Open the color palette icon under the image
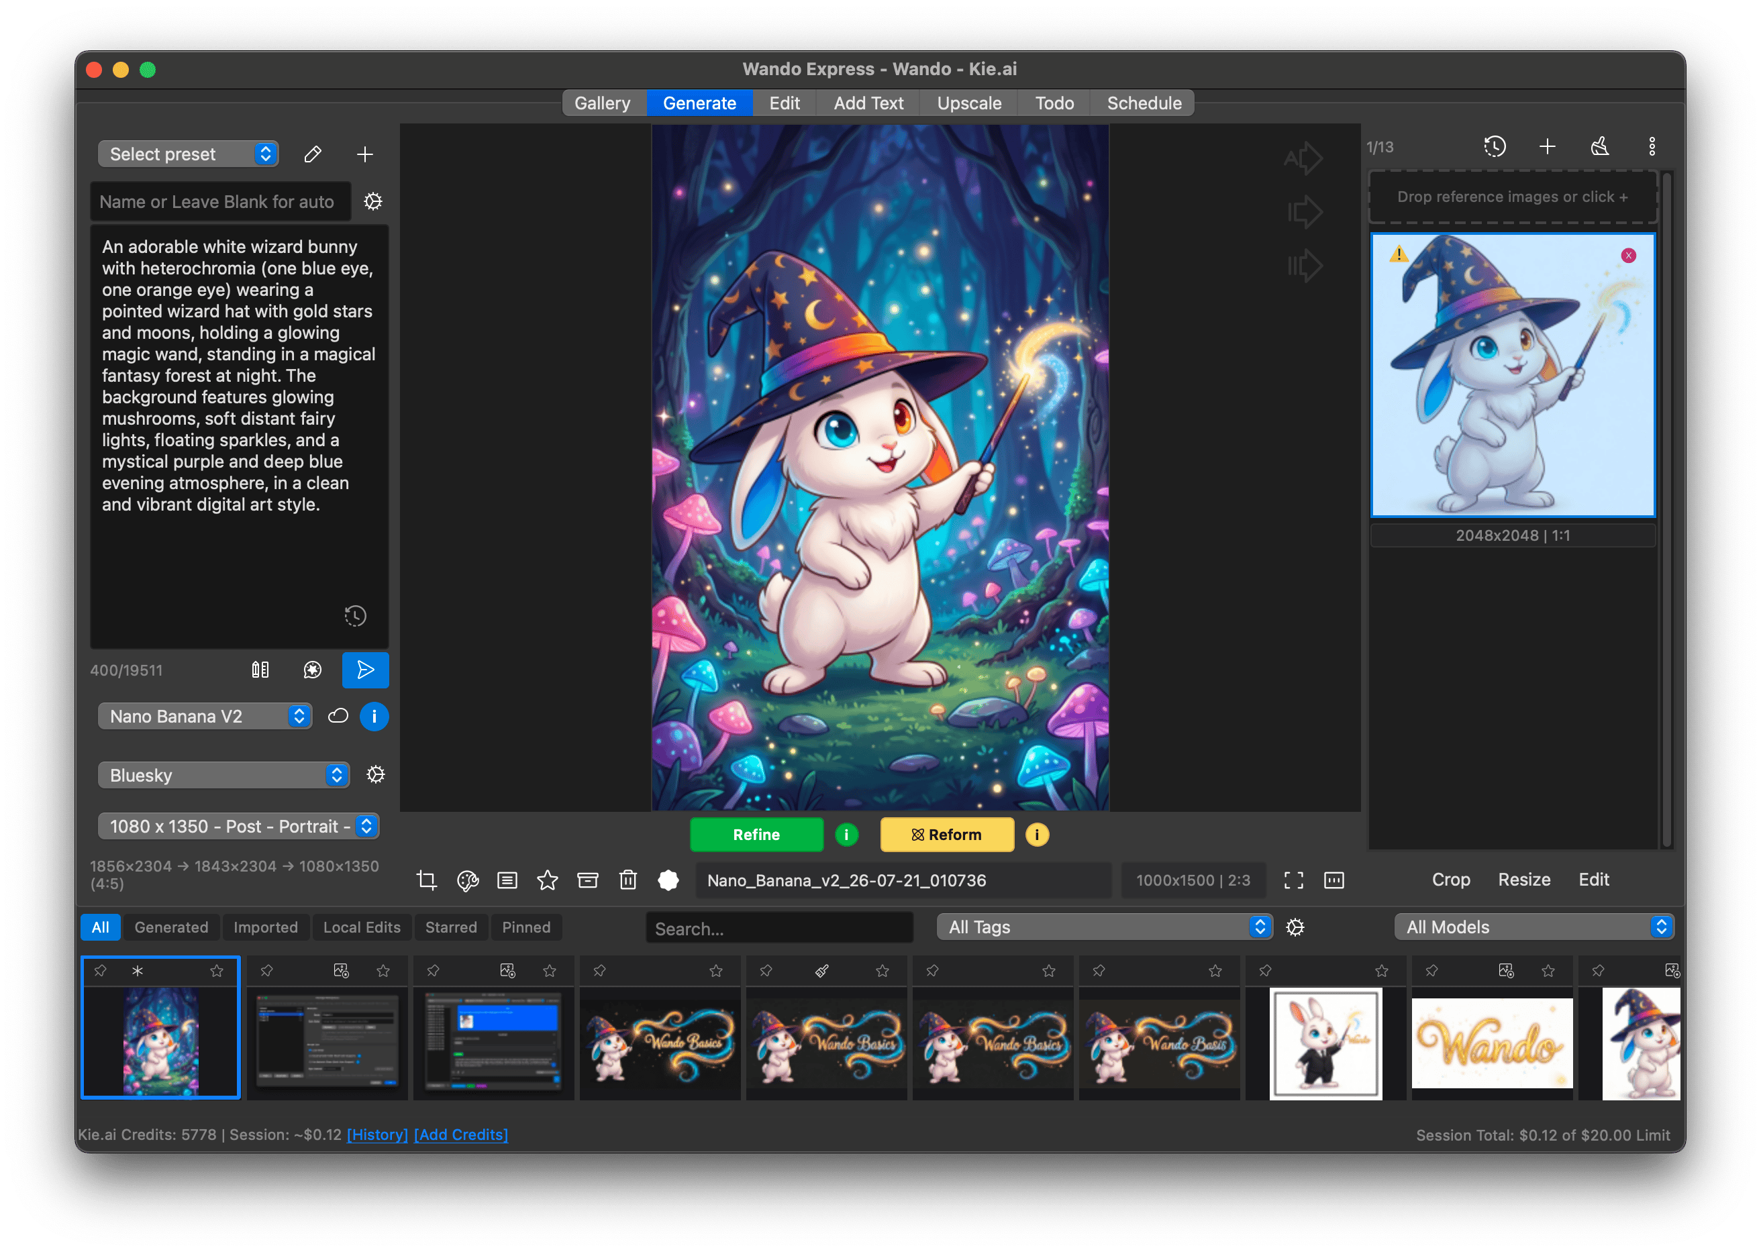The height and width of the screenshot is (1252, 1761). click(467, 880)
